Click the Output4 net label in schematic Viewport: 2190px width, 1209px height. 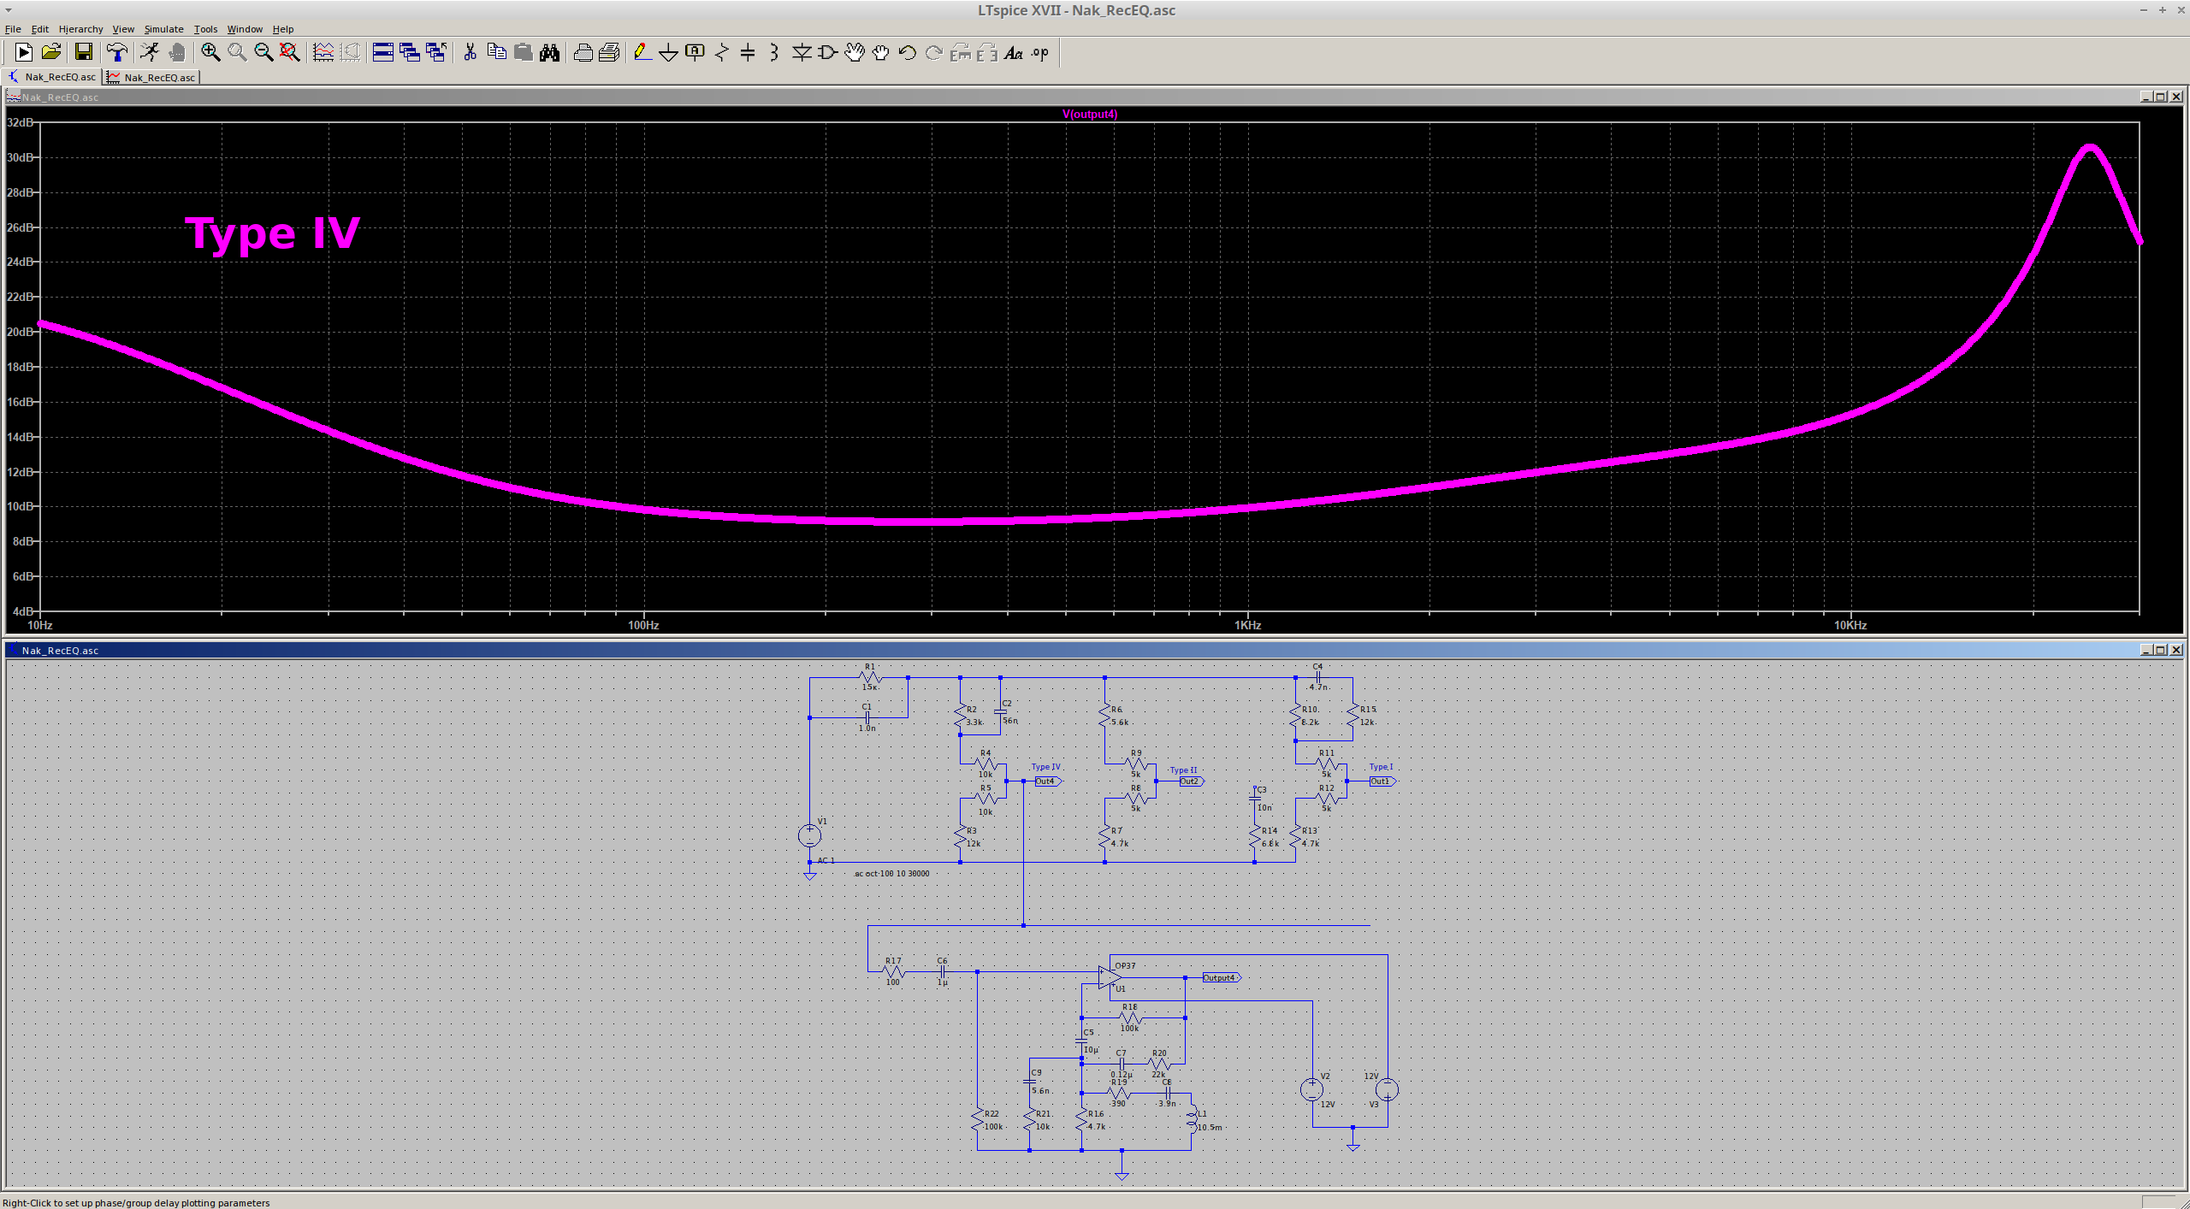[1219, 977]
